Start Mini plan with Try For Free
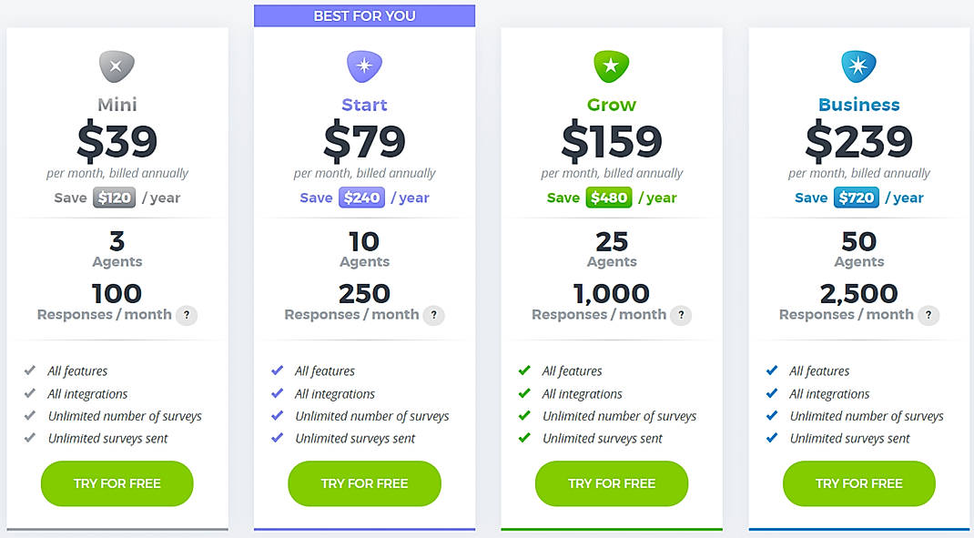 [117, 483]
